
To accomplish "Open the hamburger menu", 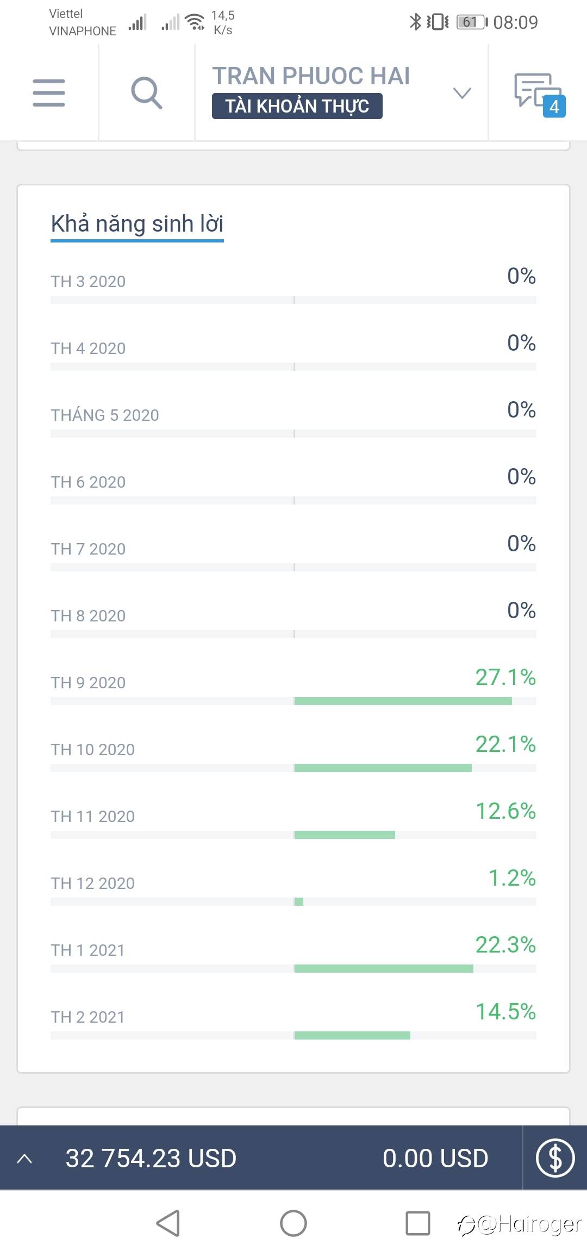I will click(x=49, y=92).
